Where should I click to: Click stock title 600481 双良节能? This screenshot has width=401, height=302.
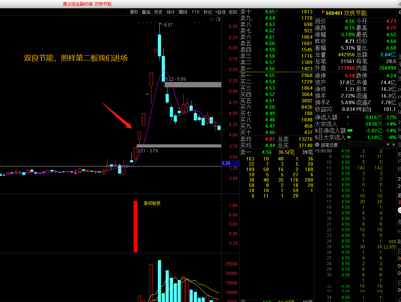[x=346, y=13]
